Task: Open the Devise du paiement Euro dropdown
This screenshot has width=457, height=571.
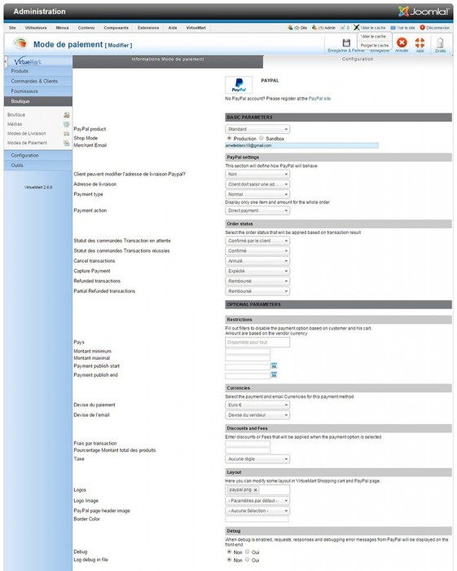Action: 257,405
